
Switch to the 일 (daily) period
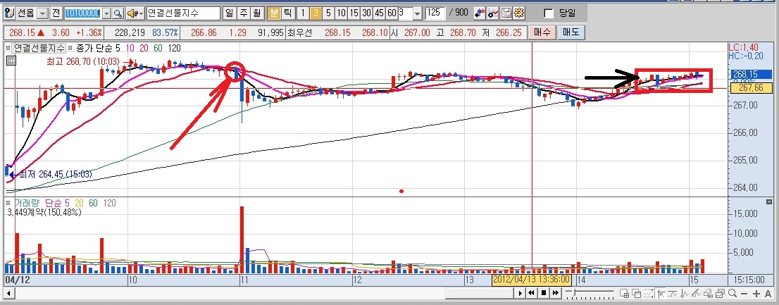[x=230, y=13]
